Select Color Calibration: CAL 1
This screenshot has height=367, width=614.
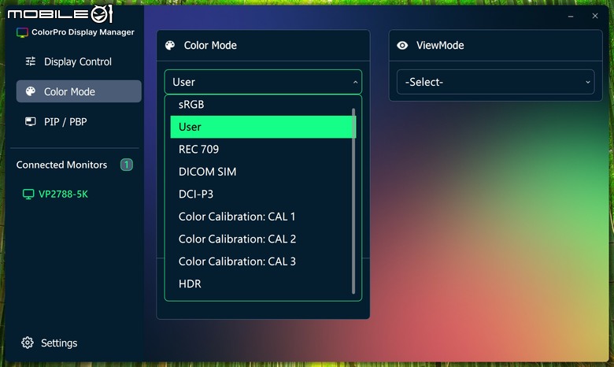pyautogui.click(x=261, y=217)
